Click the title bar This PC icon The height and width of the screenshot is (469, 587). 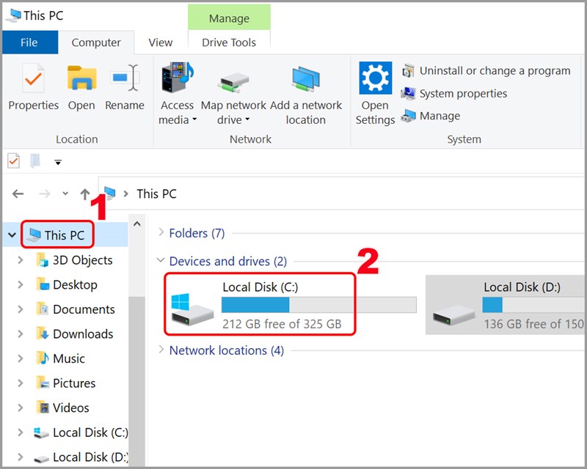click(x=13, y=15)
